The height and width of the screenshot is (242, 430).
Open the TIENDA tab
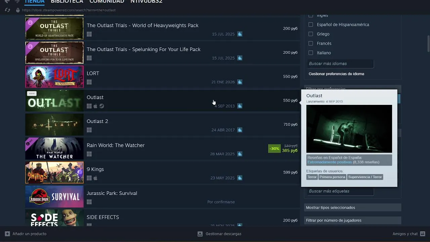pos(35,1)
